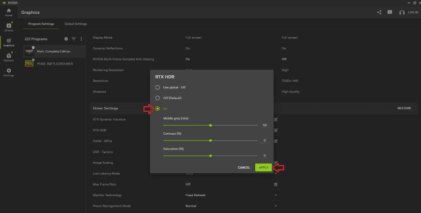Edit the CUDA - GPUs setting

click(276, 141)
